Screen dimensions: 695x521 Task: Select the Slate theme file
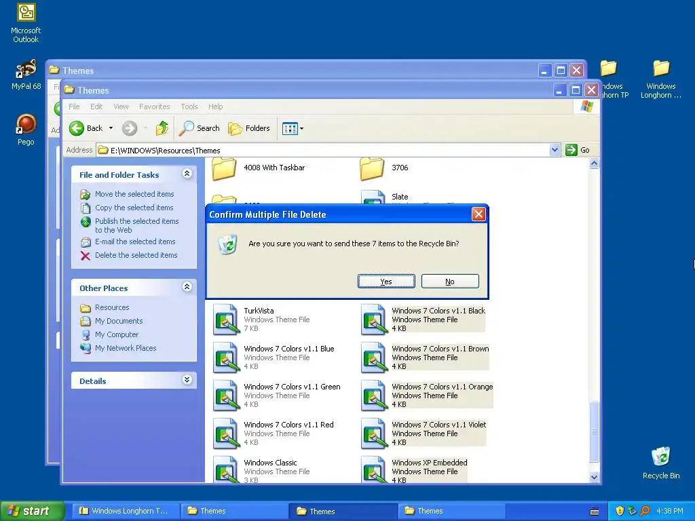click(400, 197)
